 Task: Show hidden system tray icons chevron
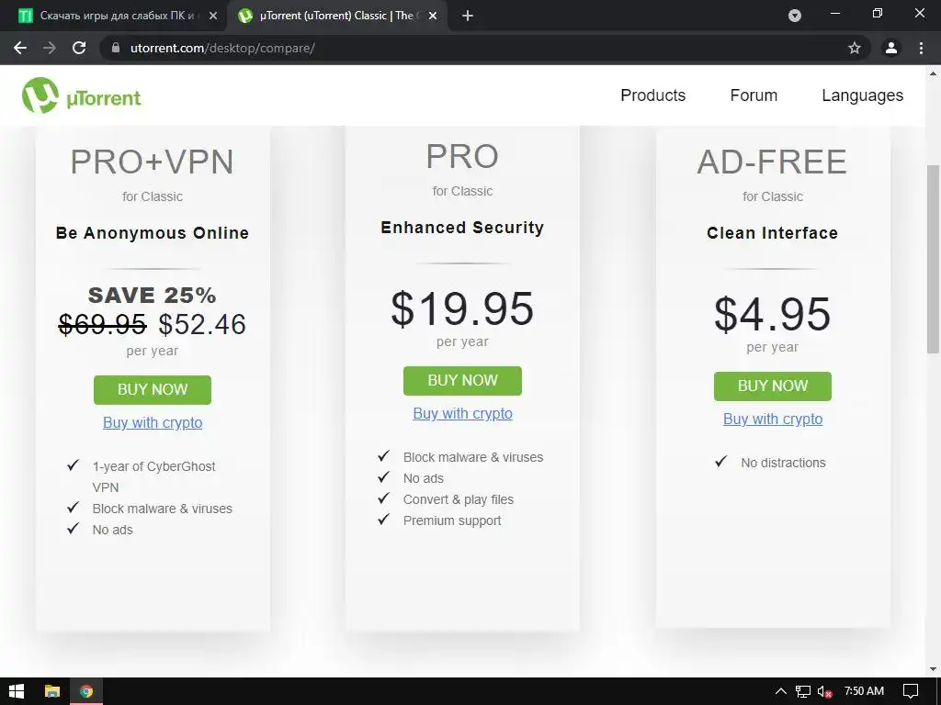coord(781,691)
